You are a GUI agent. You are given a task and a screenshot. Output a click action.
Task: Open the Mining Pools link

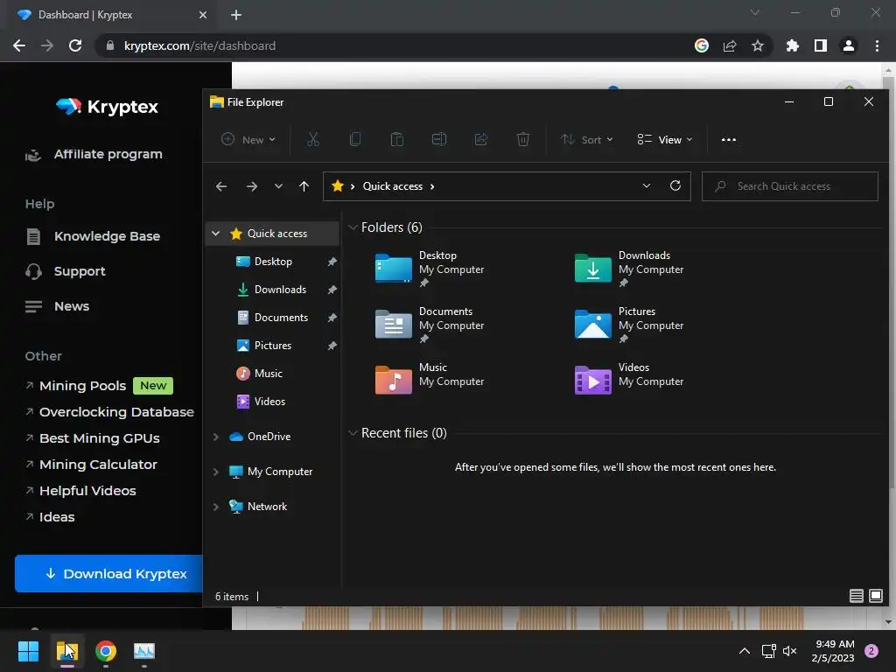point(82,386)
